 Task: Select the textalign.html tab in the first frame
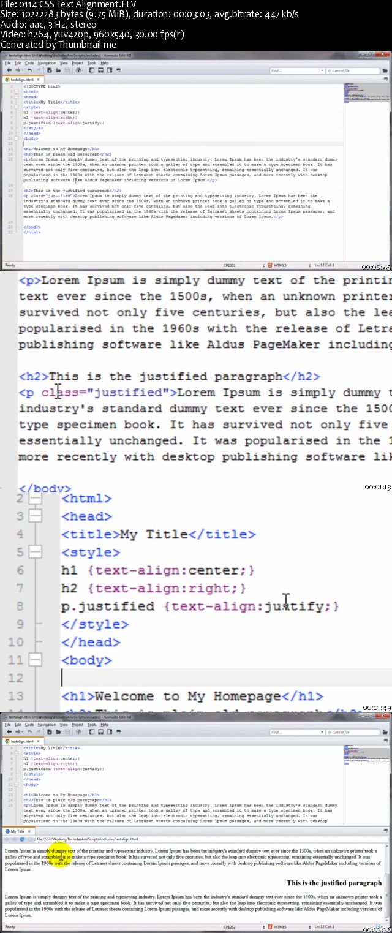tap(22, 80)
